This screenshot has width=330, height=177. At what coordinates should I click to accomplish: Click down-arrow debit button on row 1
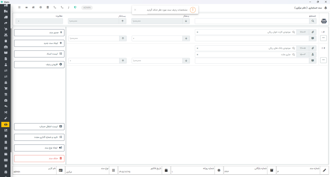186,38
